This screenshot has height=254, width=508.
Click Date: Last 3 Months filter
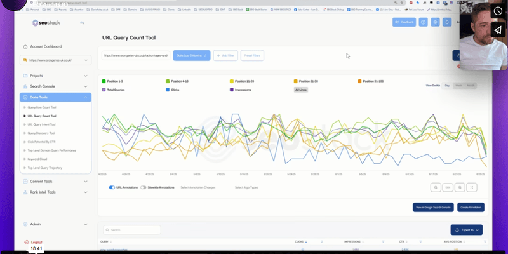(x=192, y=55)
